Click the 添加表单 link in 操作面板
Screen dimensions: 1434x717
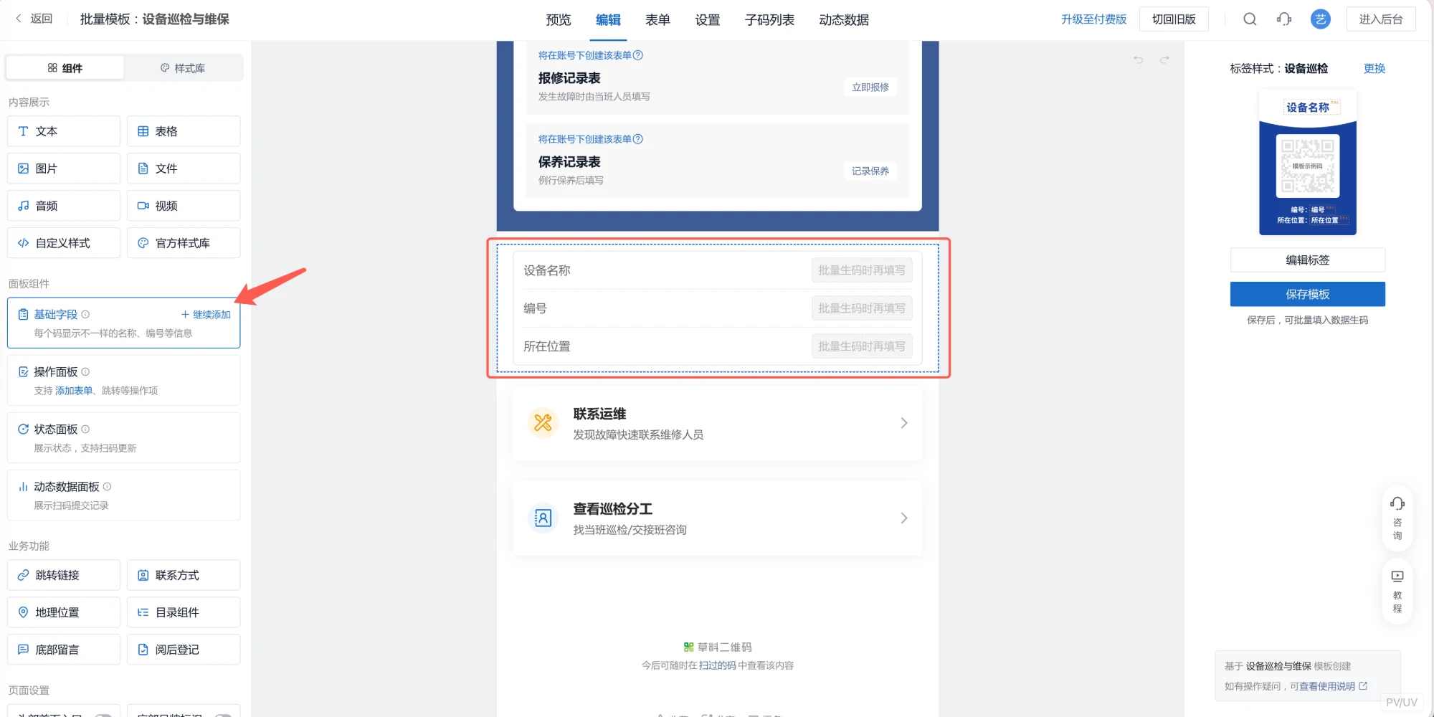click(x=74, y=391)
